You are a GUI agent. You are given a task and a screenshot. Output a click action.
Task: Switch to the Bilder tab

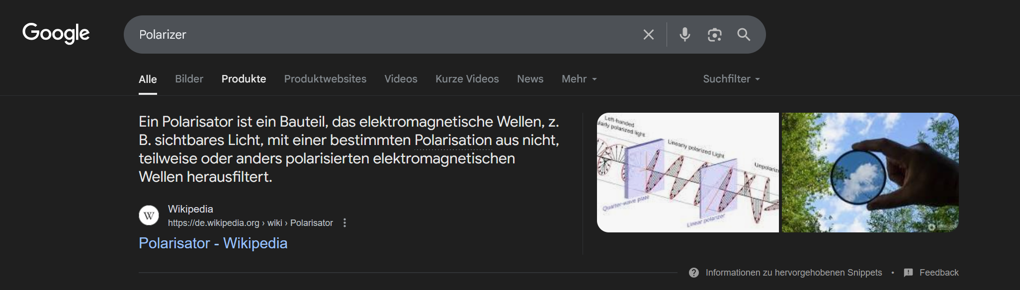[x=189, y=79]
